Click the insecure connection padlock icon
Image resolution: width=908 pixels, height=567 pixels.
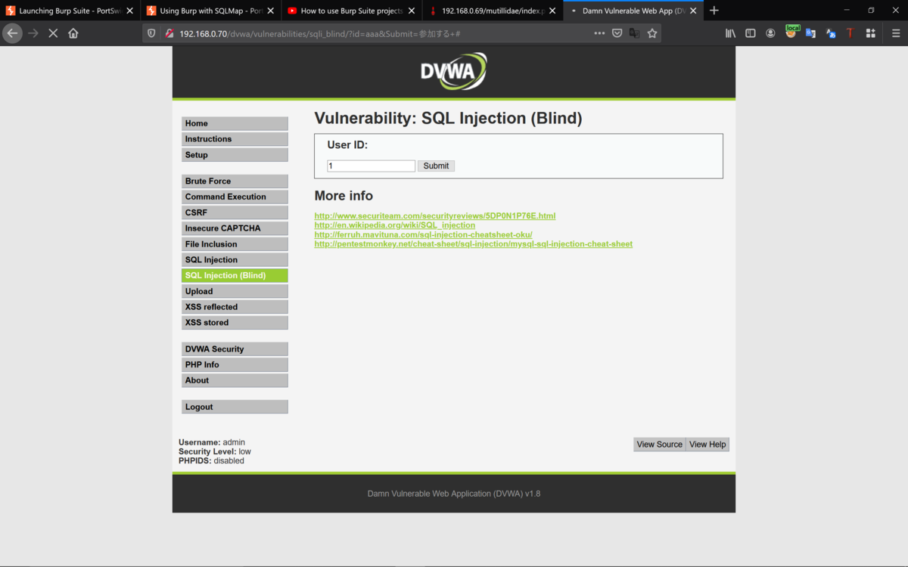point(169,33)
